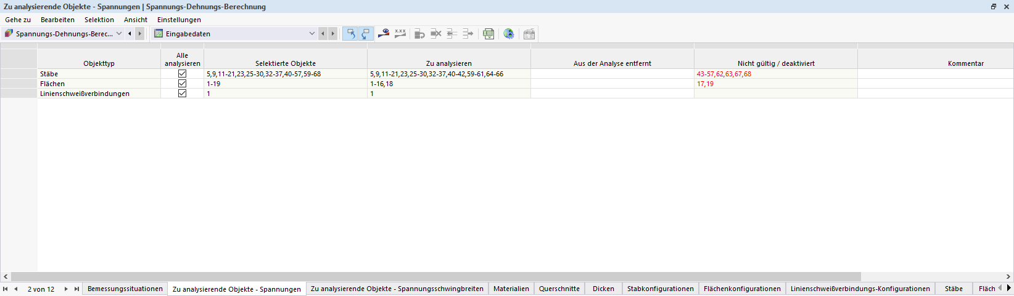The width and height of the screenshot is (1014, 296).
Task: Switch to the Linienschweißverbindungs-Konfigurationen tab
Action: 860,289
